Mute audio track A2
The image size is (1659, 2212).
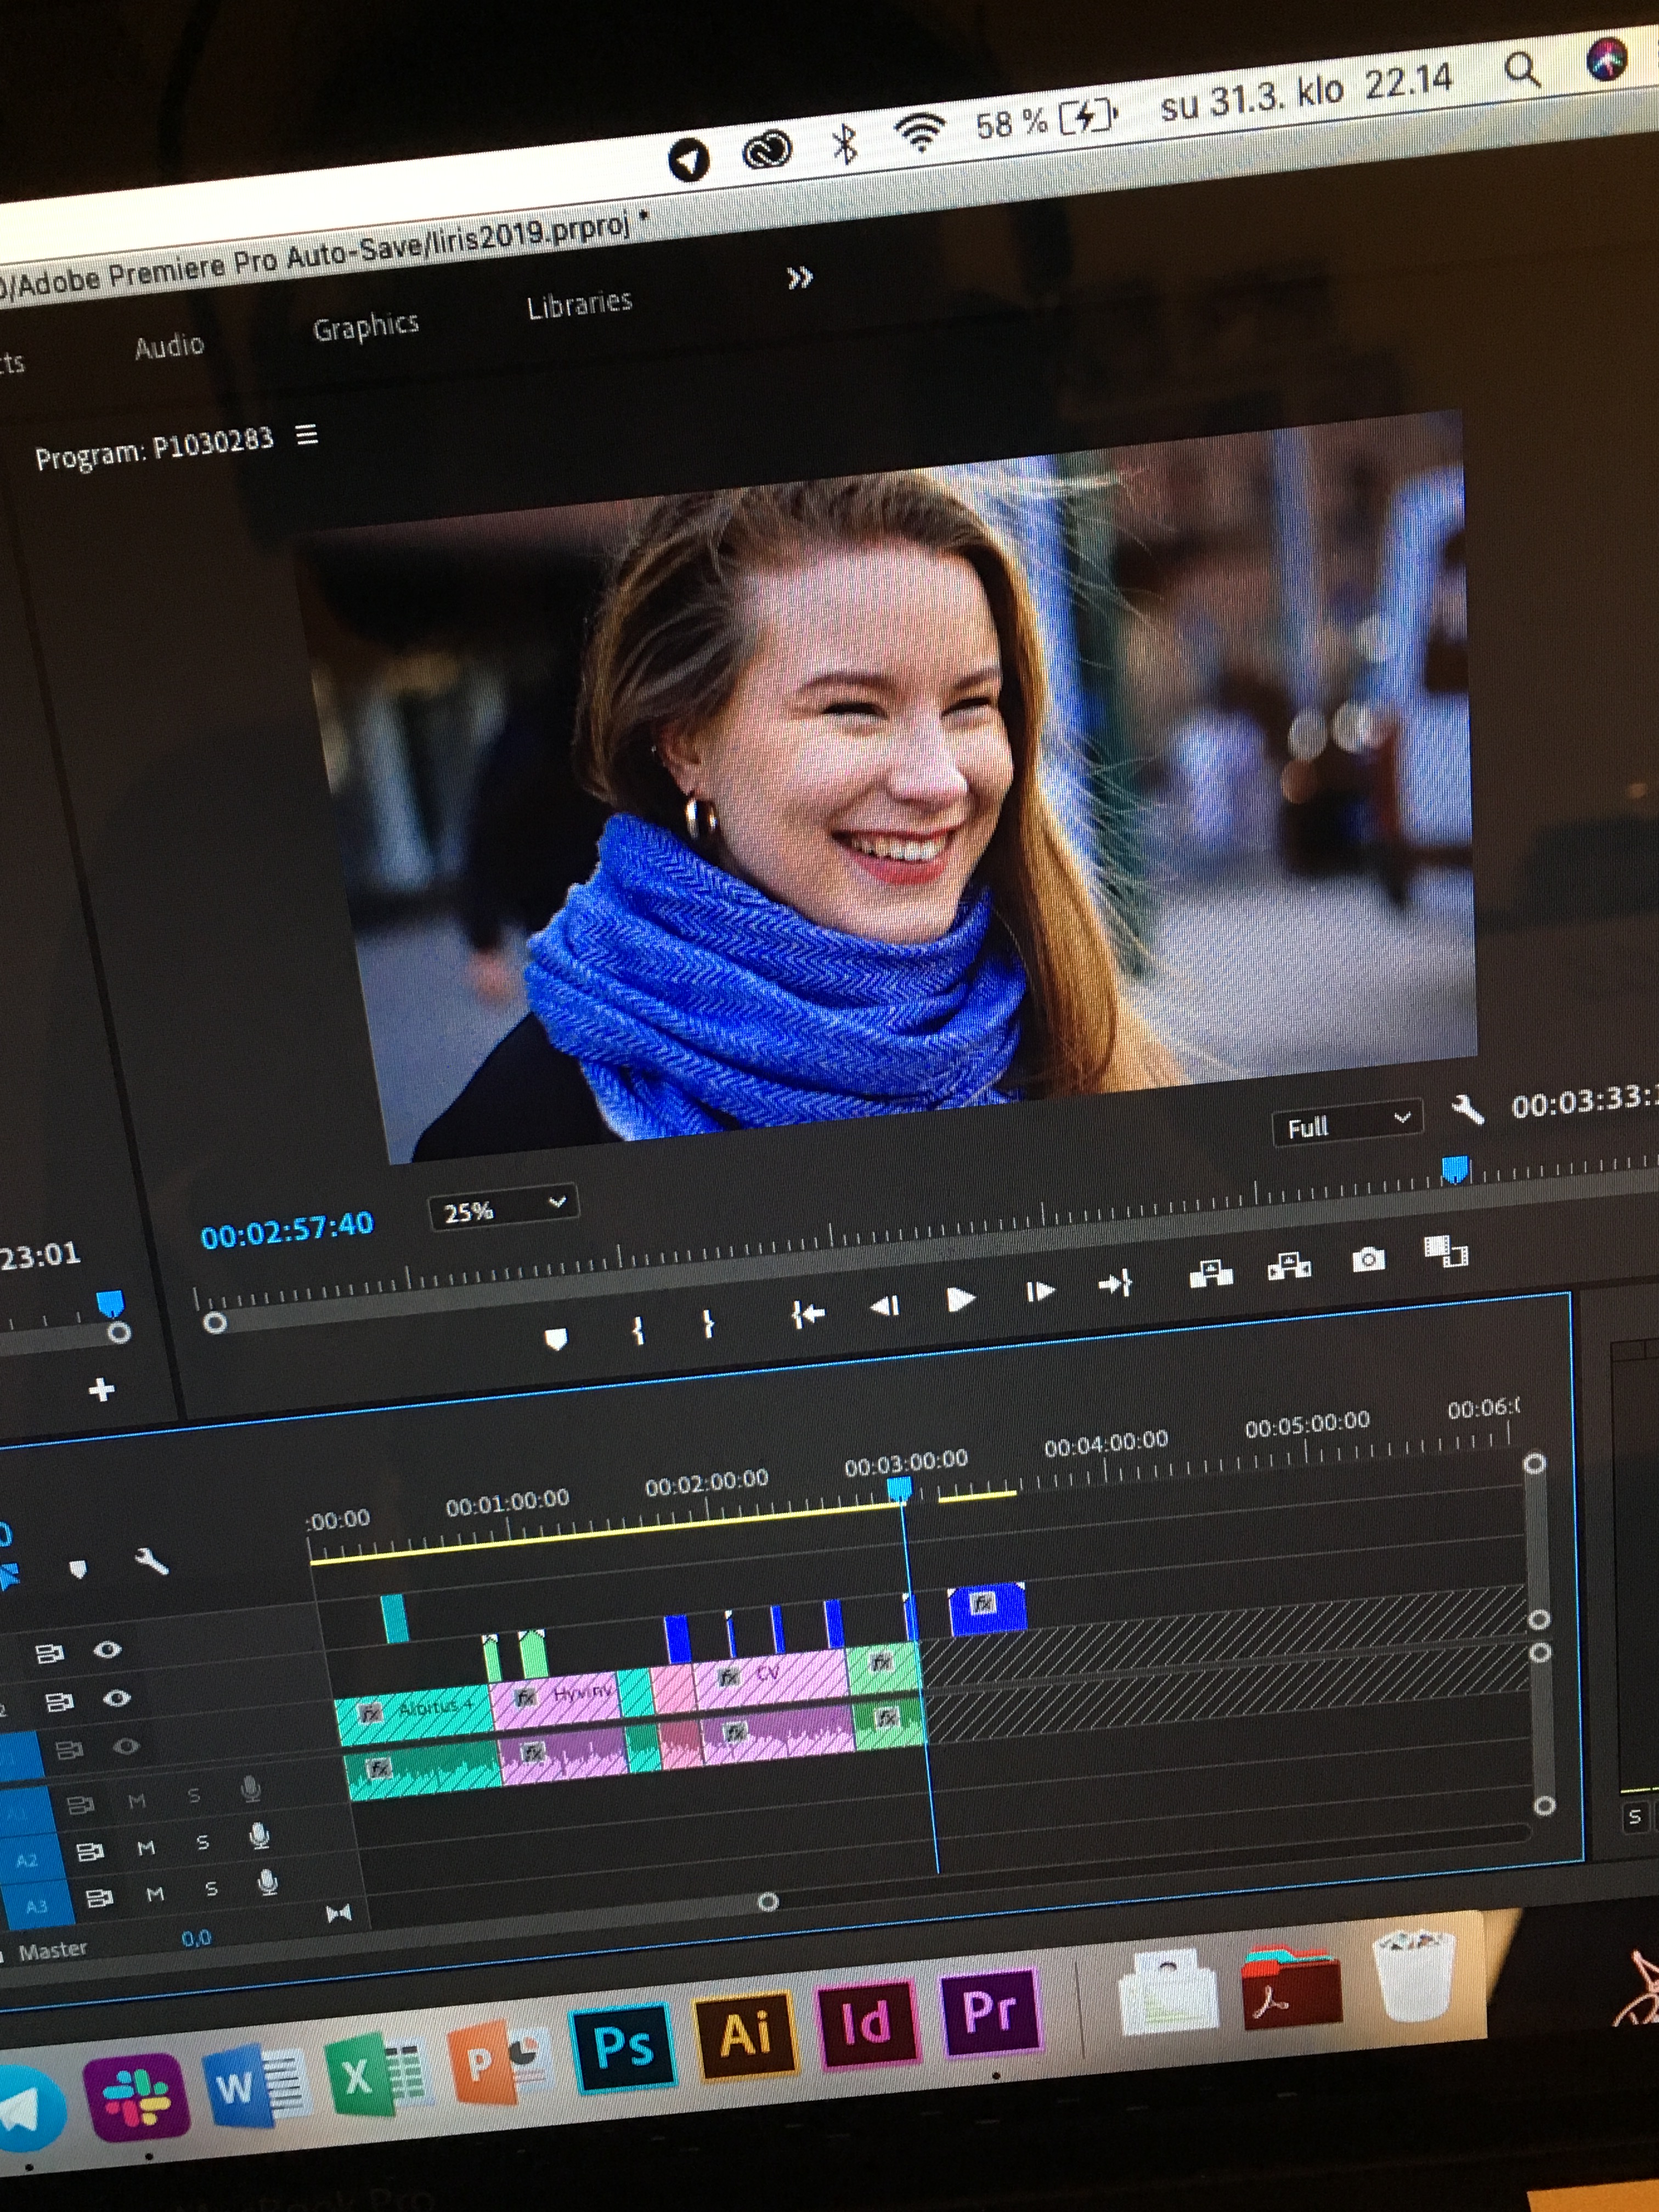[x=146, y=1848]
